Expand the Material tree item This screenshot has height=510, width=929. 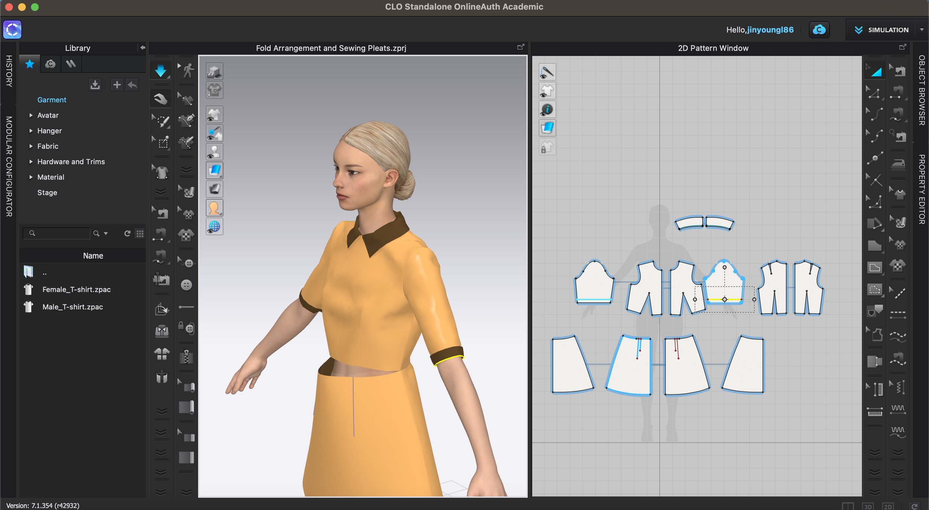click(31, 177)
